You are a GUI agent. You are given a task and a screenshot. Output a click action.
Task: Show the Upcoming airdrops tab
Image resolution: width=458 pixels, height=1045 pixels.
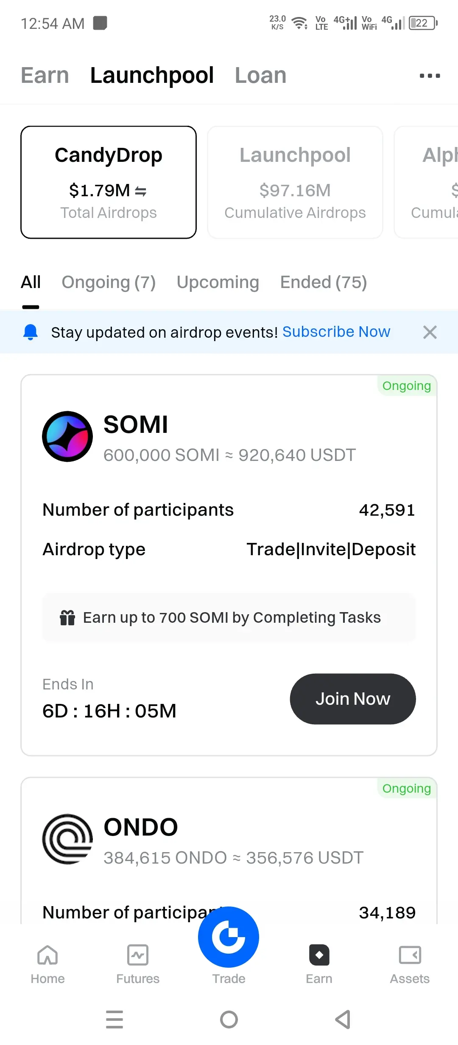[218, 282]
